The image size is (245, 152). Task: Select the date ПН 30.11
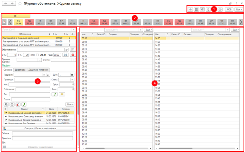pos(40,22)
